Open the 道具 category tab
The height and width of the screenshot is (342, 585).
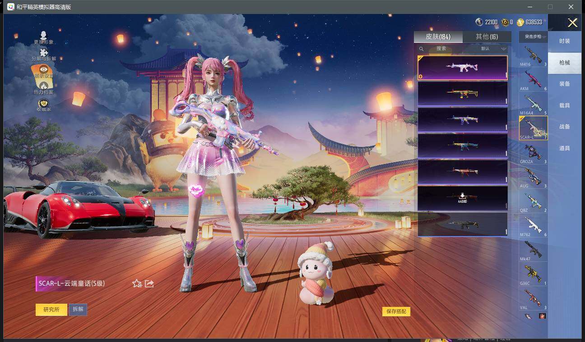point(565,148)
